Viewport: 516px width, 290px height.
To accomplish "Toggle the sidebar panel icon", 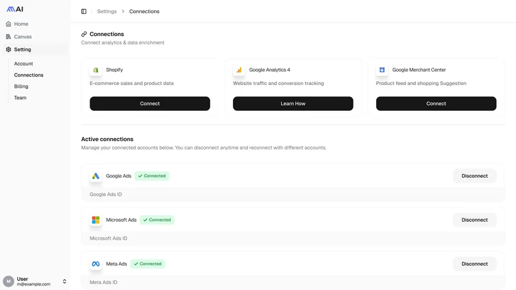I will point(84,12).
